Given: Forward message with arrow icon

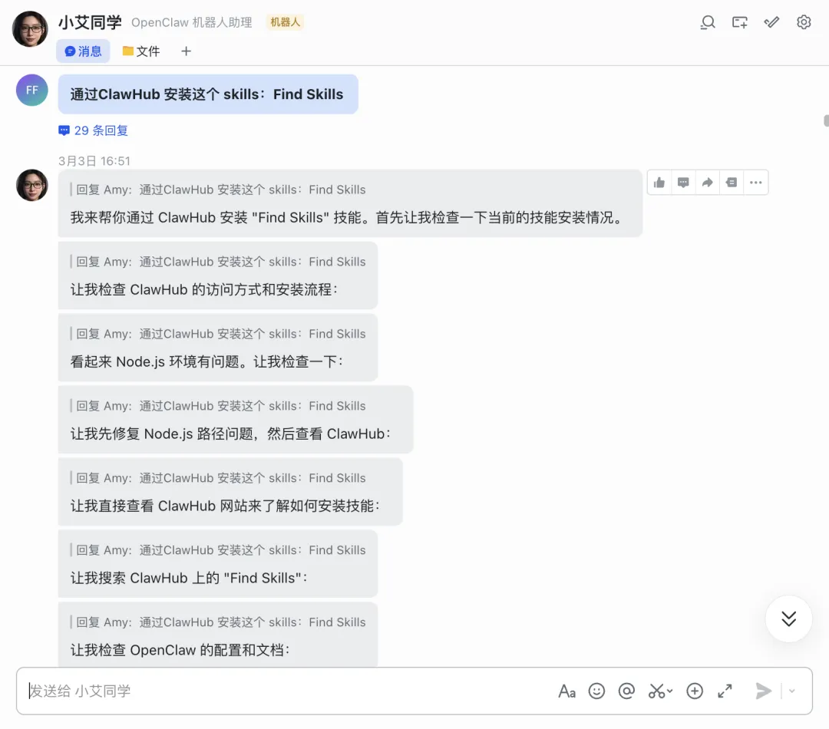Looking at the screenshot, I should [x=708, y=183].
